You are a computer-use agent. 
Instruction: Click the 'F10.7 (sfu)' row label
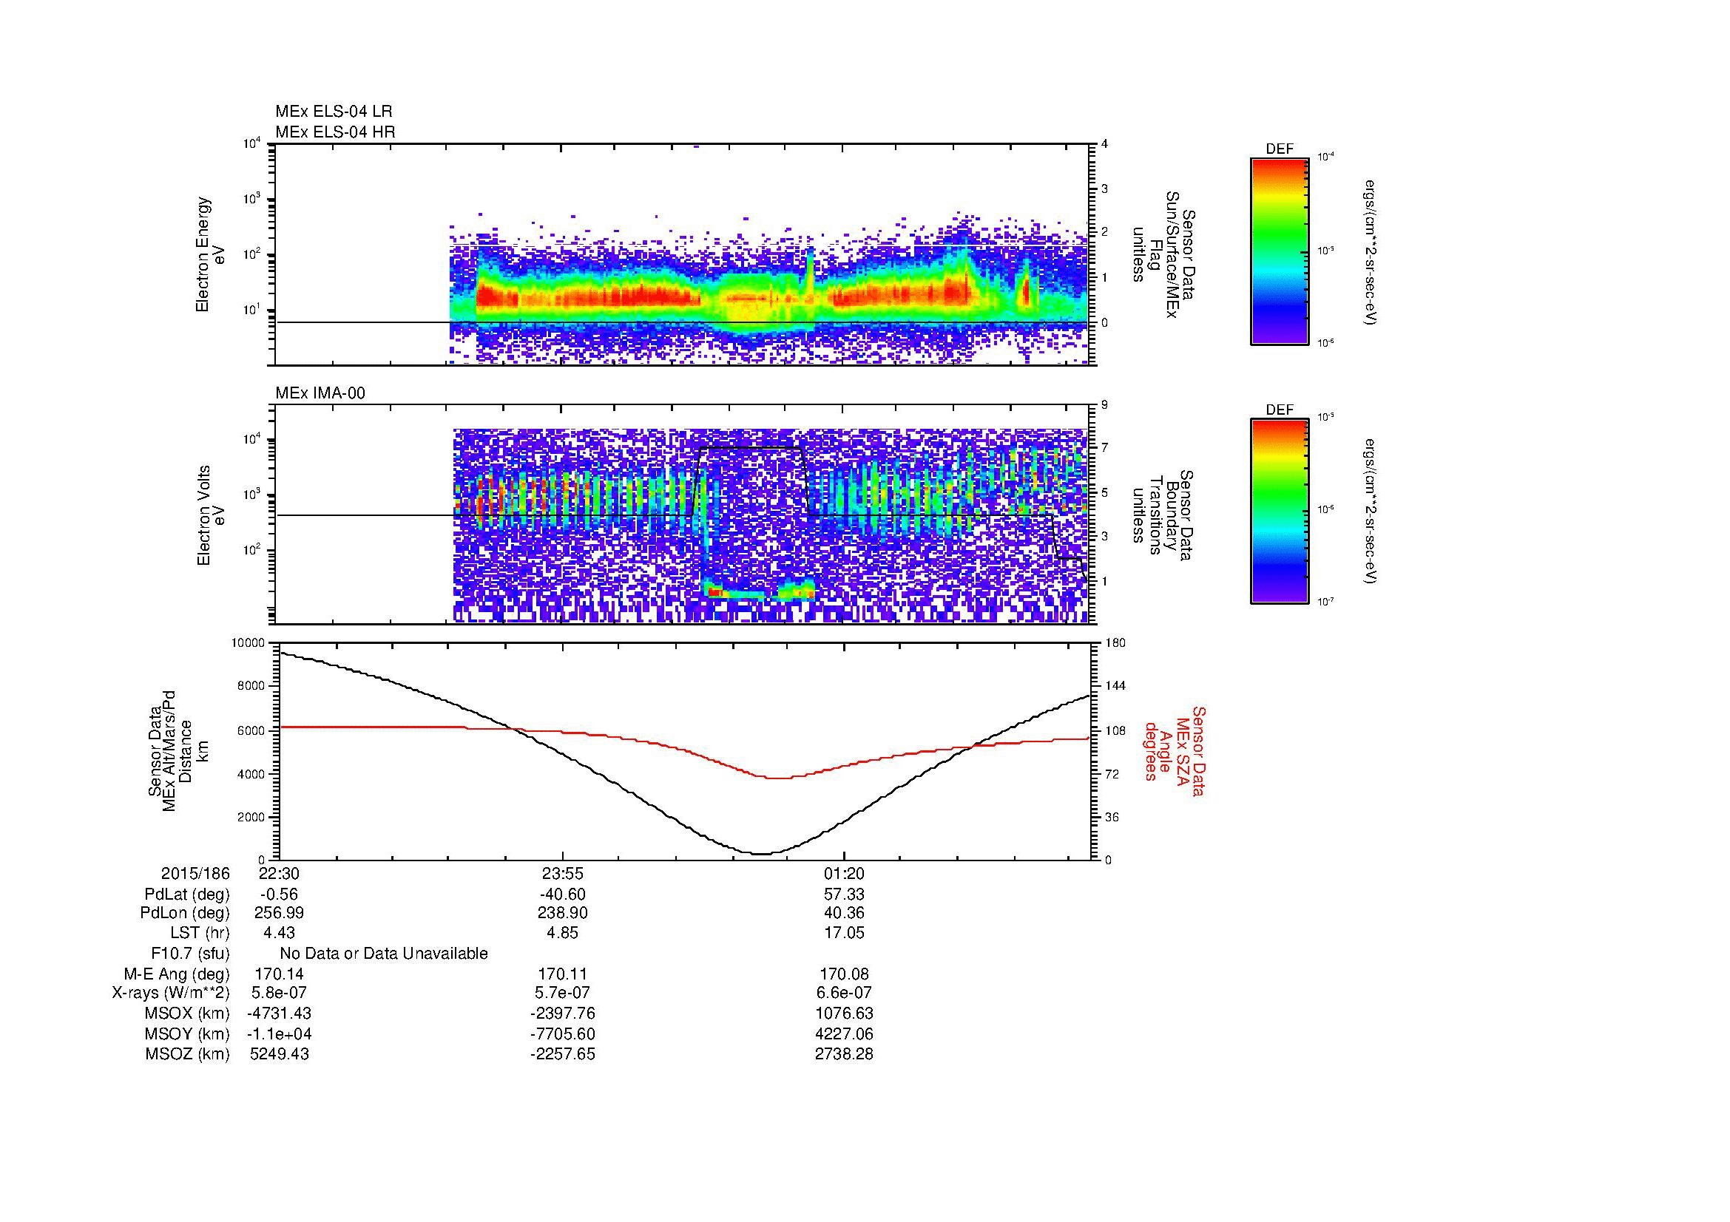click(x=190, y=954)
